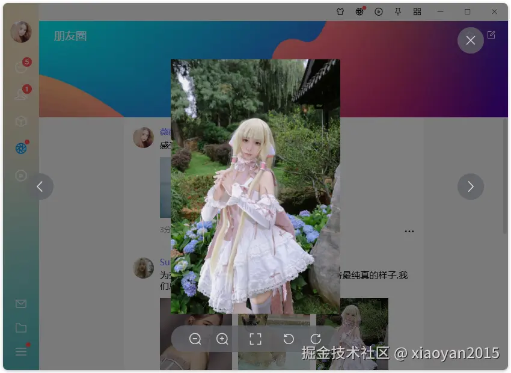Viewport: 511px width, 373px height.
Task: Open the mail envelope in sidebar
Action: tap(21, 304)
